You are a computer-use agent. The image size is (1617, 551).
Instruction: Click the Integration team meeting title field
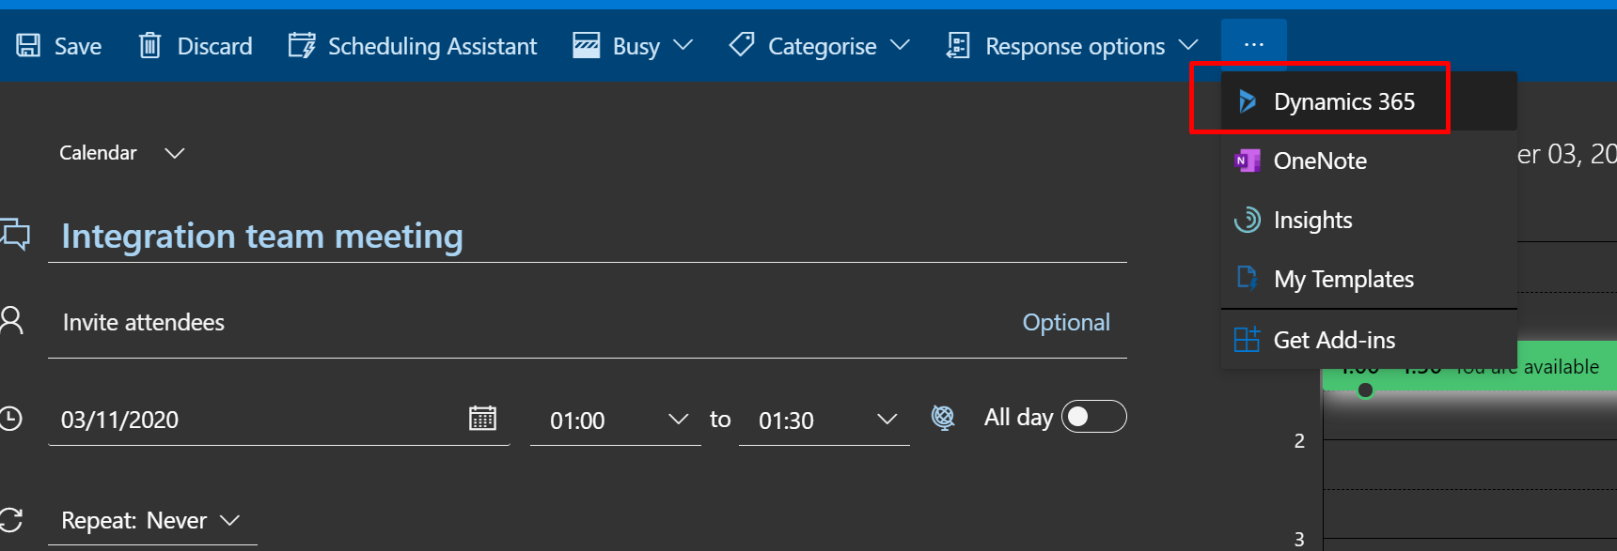click(261, 237)
